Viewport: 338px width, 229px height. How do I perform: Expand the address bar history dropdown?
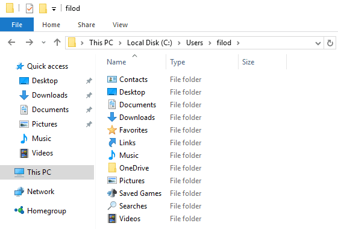(318, 43)
